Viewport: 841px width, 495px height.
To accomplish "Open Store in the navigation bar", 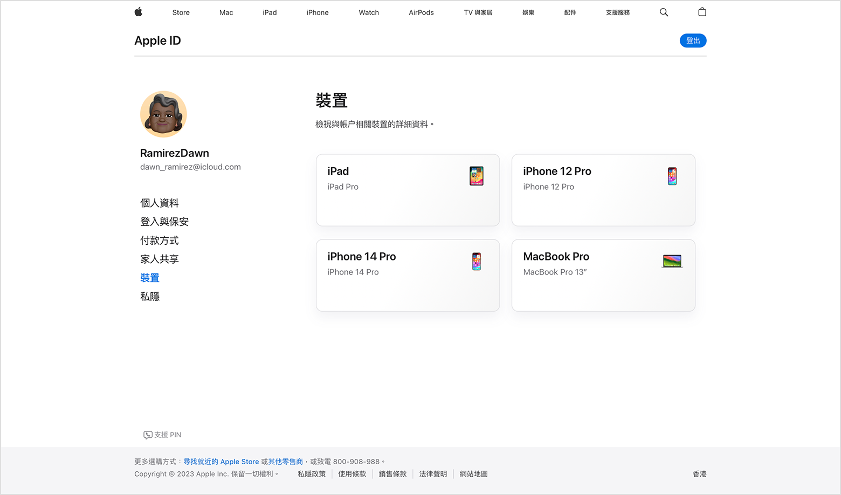I will coord(181,12).
